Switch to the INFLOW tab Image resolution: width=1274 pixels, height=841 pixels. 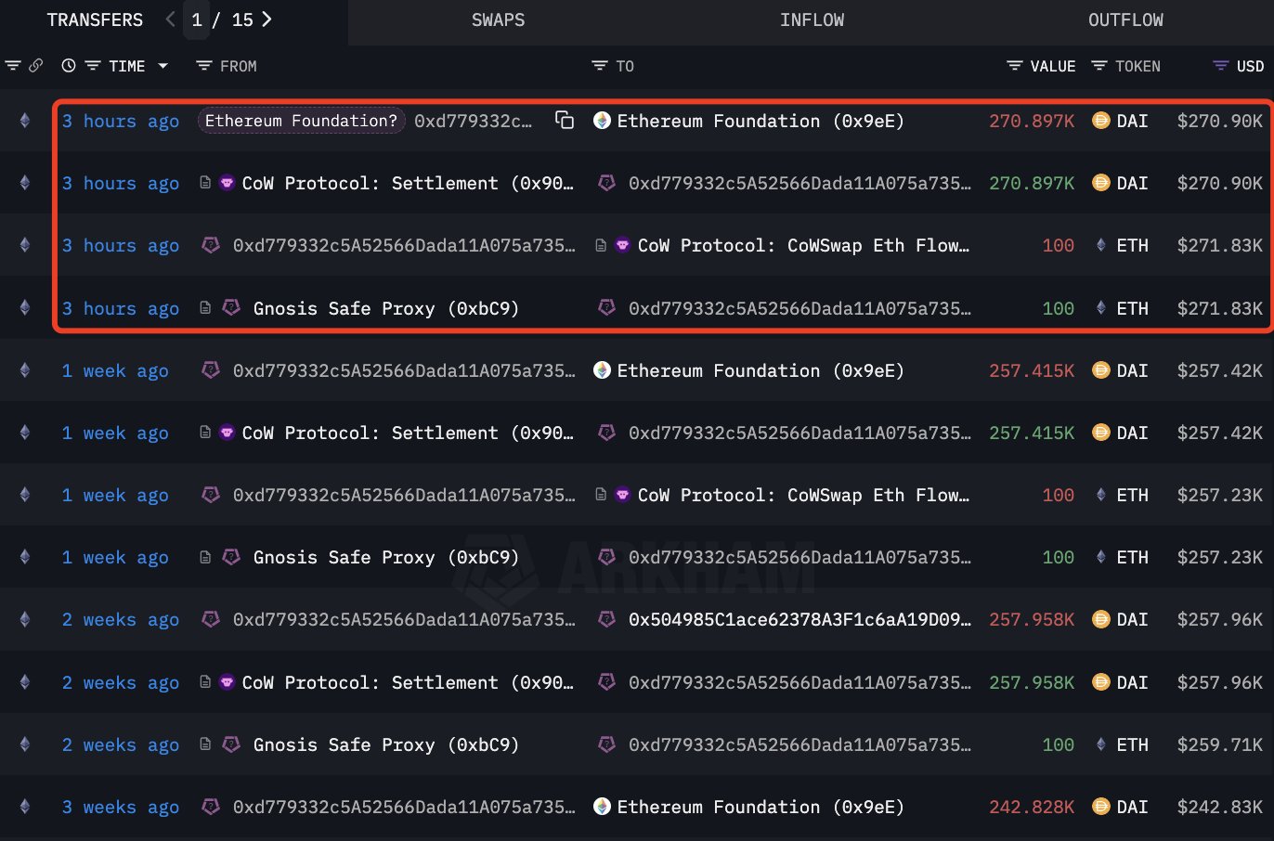click(x=812, y=20)
